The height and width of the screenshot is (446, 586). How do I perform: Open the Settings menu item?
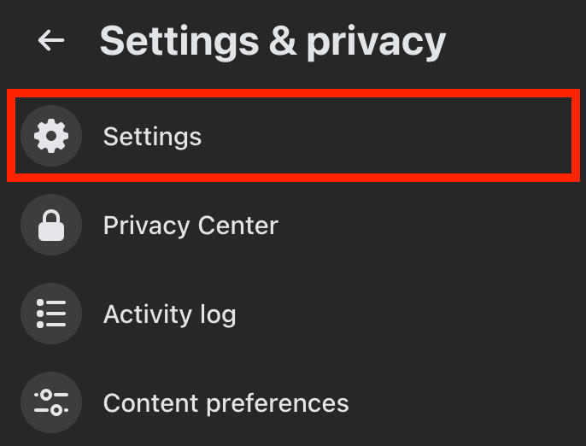pos(293,136)
